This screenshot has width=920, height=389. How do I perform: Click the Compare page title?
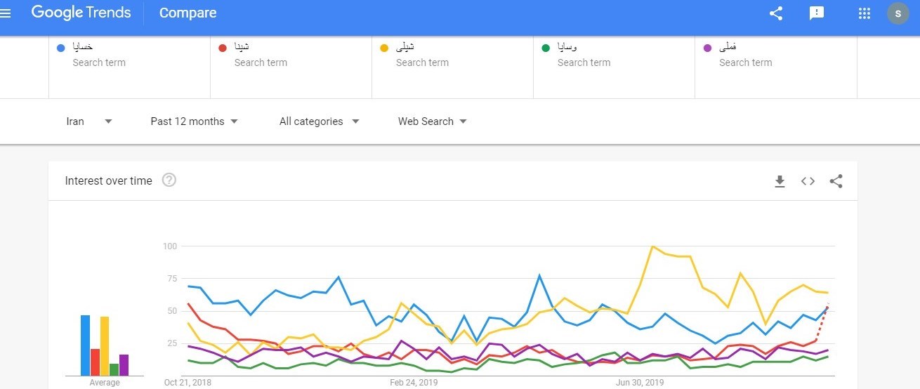click(188, 13)
